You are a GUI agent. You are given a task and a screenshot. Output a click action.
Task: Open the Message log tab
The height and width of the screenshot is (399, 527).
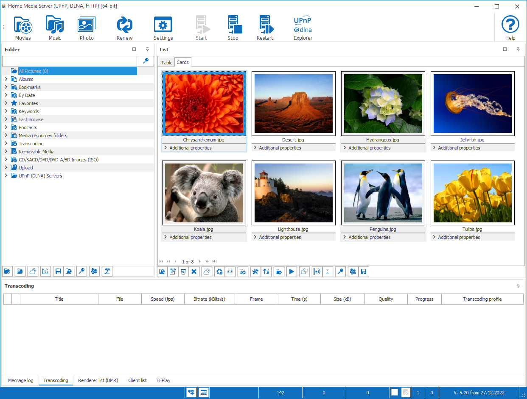[x=20, y=380]
